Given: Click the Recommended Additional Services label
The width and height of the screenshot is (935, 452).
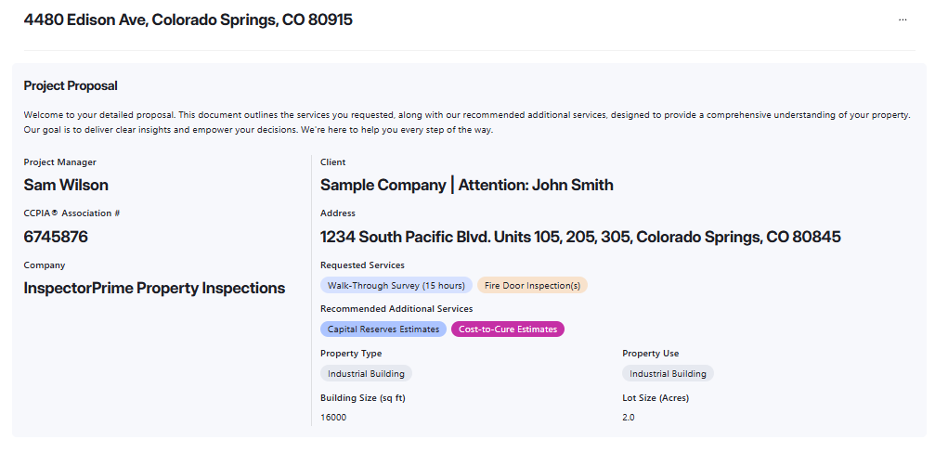Looking at the screenshot, I should tap(396, 309).
